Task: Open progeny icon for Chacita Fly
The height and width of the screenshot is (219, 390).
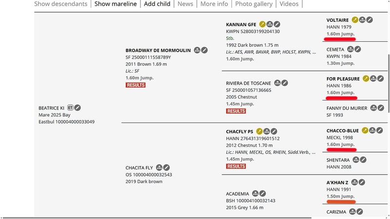Action: [x=159, y=168]
